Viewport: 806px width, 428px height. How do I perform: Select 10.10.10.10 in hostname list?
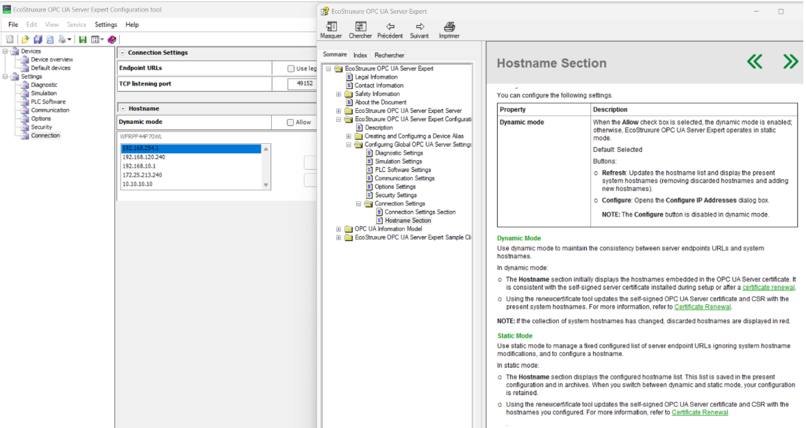pos(190,184)
